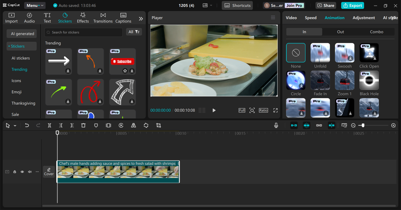Viewport: 401px width, 210px height.
Task: Play the video preview
Action: pos(214,110)
